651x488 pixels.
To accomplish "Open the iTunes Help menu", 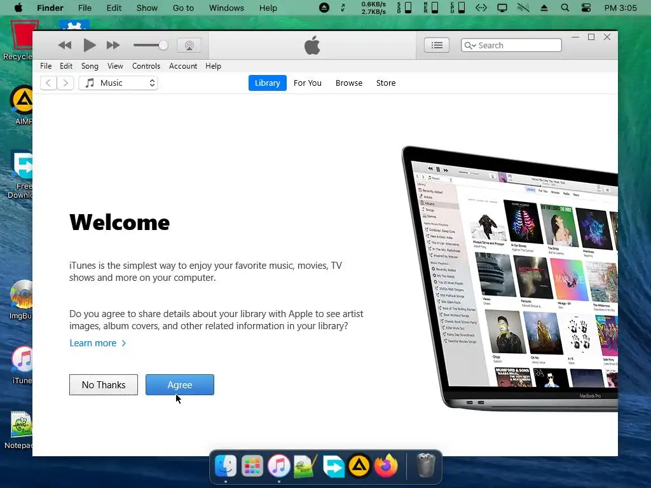I will pyautogui.click(x=213, y=66).
